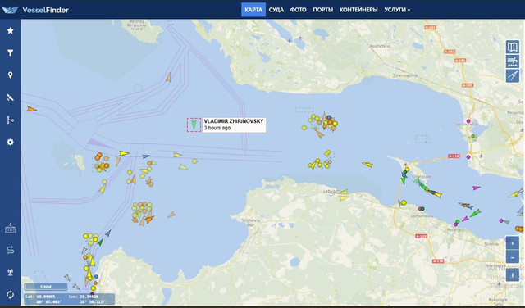This screenshot has height=308, width=525.
Task: Open the track branch icon in sidebar
Action: pos(11,120)
